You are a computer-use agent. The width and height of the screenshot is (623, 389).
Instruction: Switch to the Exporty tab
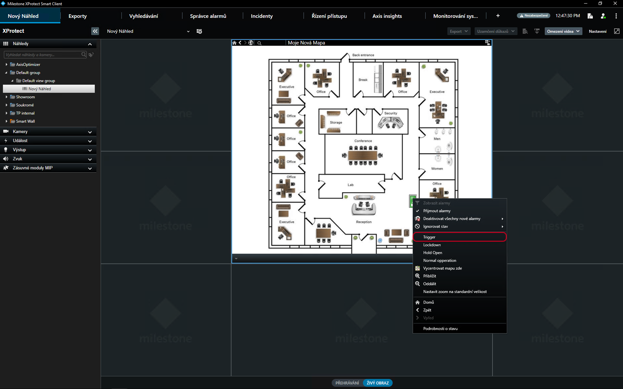(78, 16)
